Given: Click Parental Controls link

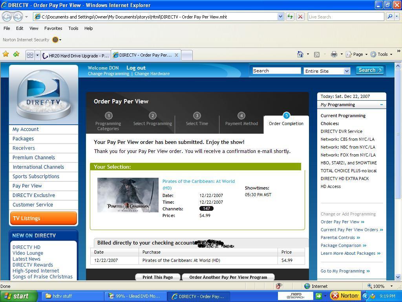Looking at the screenshot, I should (x=340, y=238).
